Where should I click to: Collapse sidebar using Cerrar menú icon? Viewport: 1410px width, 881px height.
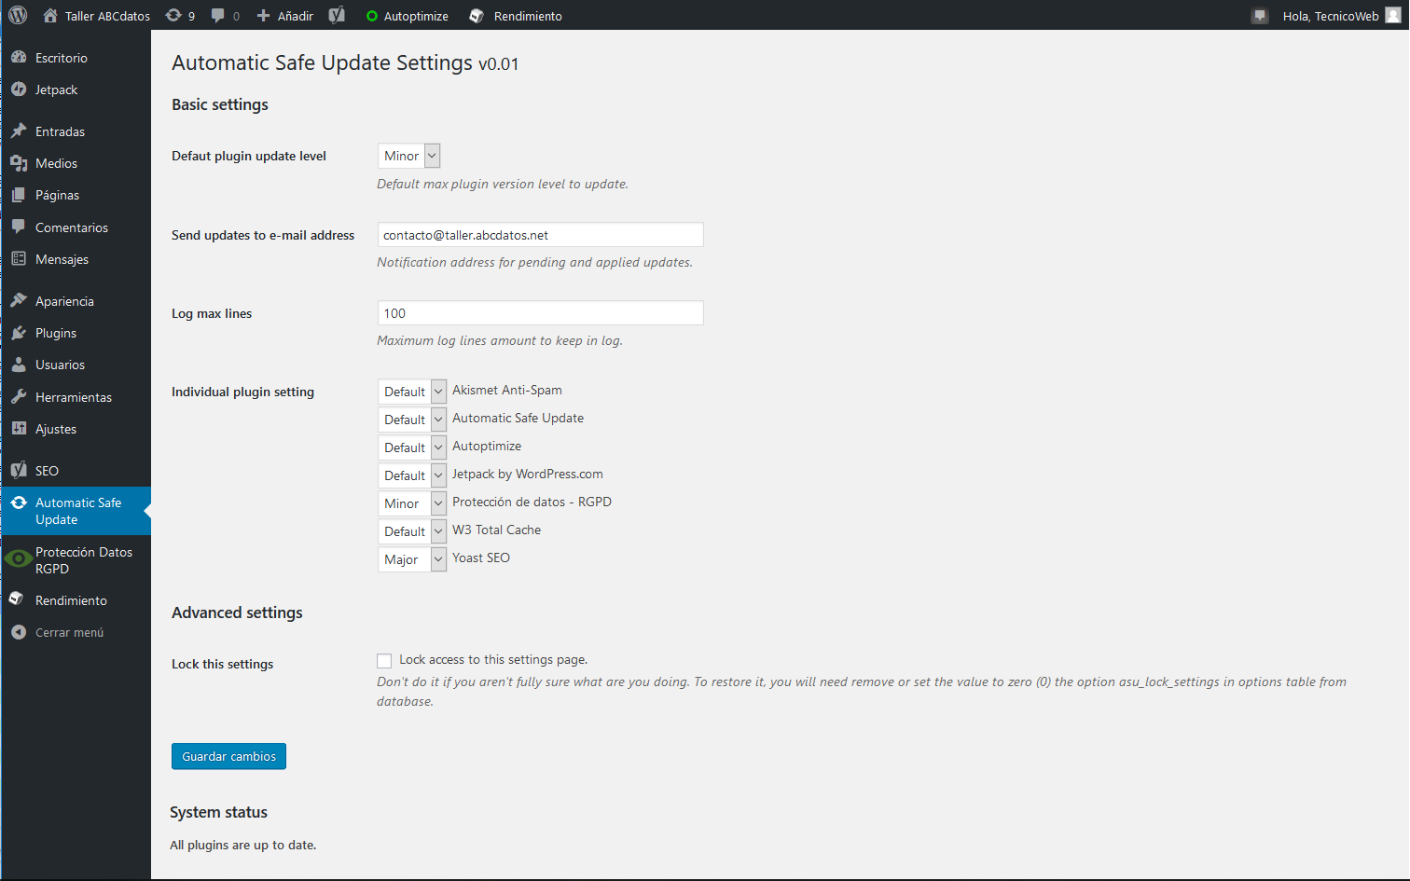point(19,632)
